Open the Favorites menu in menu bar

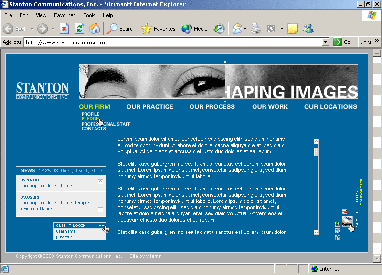64,15
